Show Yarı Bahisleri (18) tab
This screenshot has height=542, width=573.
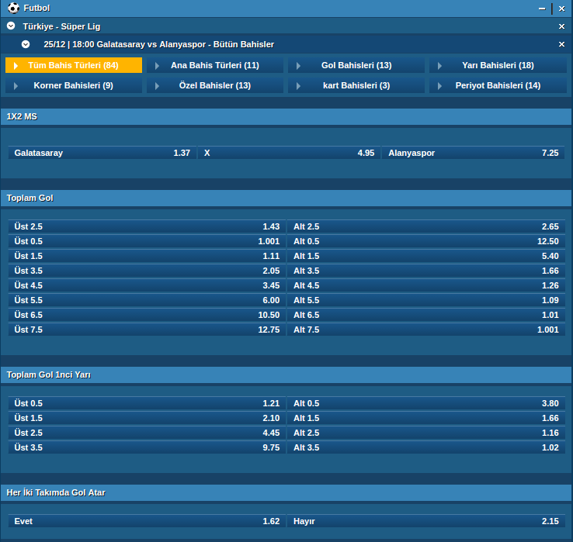point(498,65)
